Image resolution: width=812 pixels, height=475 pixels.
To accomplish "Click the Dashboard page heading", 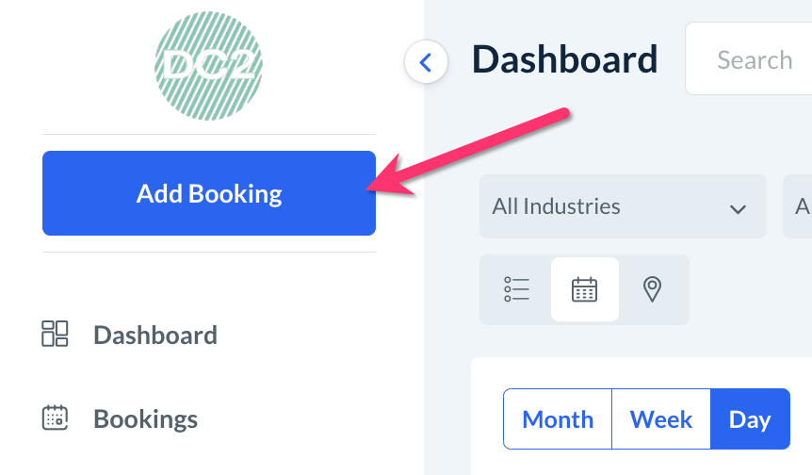I will pyautogui.click(x=564, y=59).
